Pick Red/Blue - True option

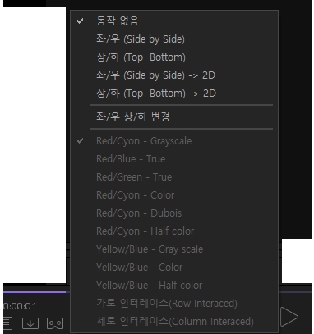coord(174,159)
